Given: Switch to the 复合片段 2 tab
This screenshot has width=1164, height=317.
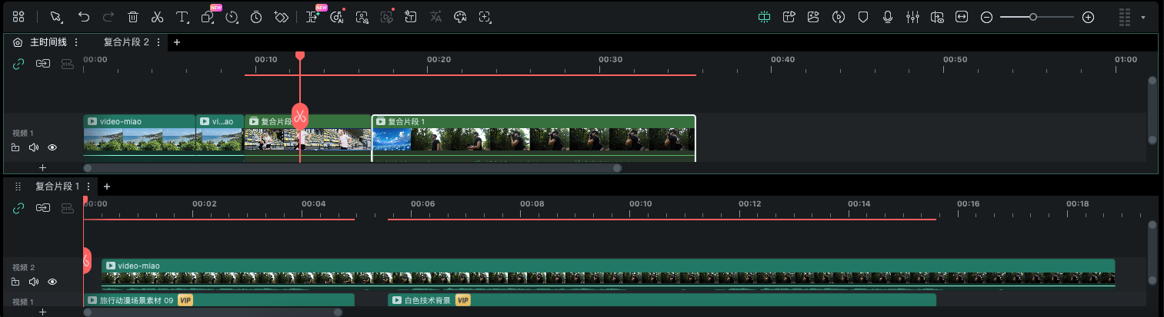Looking at the screenshot, I should tap(126, 42).
